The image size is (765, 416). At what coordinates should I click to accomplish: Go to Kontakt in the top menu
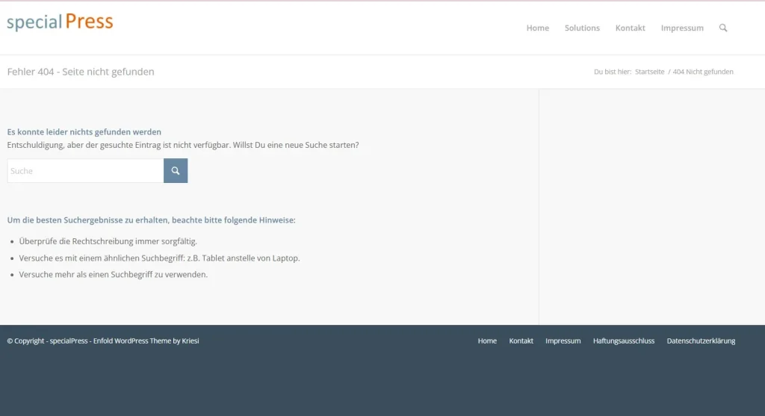click(630, 28)
